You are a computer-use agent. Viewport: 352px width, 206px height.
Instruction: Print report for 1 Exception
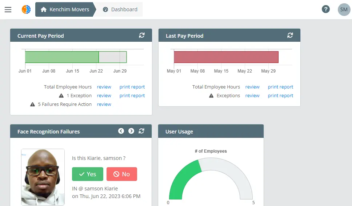pos(132,96)
